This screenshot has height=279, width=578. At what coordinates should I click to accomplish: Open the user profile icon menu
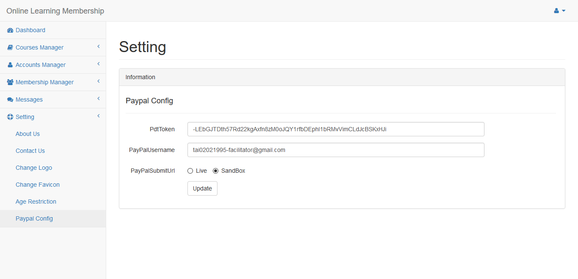(x=559, y=11)
